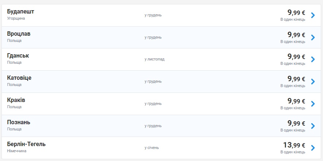Open Берлін-Тегель details using the arrow
Image resolution: width=323 pixels, height=161 pixels.
pyautogui.click(x=313, y=148)
